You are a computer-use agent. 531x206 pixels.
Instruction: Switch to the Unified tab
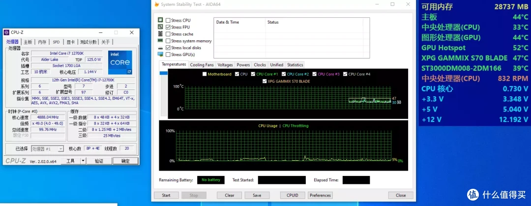click(x=277, y=65)
